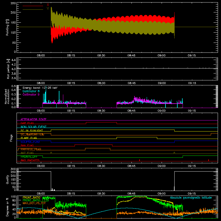Click 09:15 tick under Quality plot
Image resolution: width=221 pixels, height=221 pixels.
[192, 194]
